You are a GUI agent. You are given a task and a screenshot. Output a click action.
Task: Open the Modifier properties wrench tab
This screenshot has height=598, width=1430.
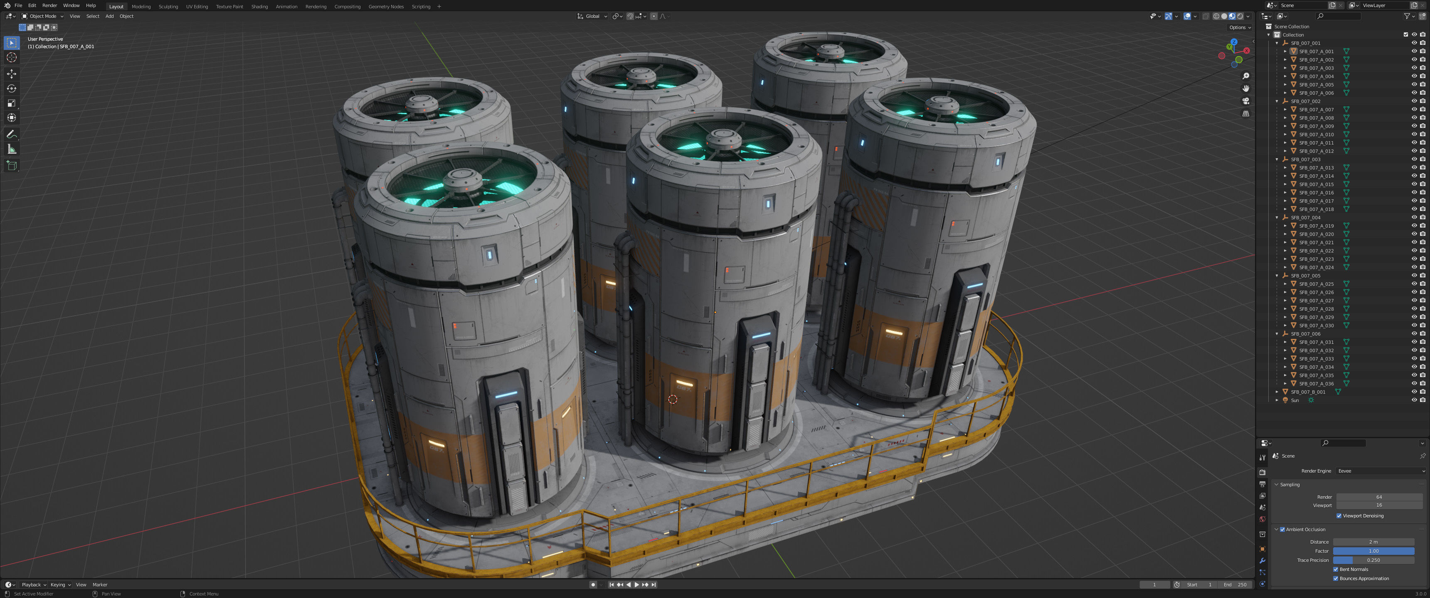(x=1262, y=561)
